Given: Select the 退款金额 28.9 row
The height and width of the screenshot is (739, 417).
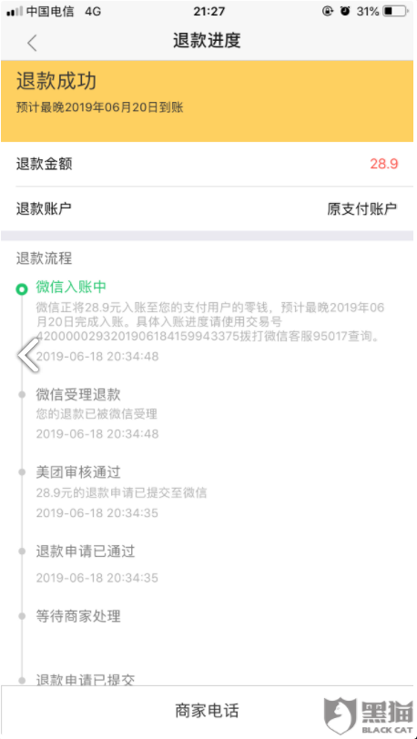Looking at the screenshot, I should 208,164.
